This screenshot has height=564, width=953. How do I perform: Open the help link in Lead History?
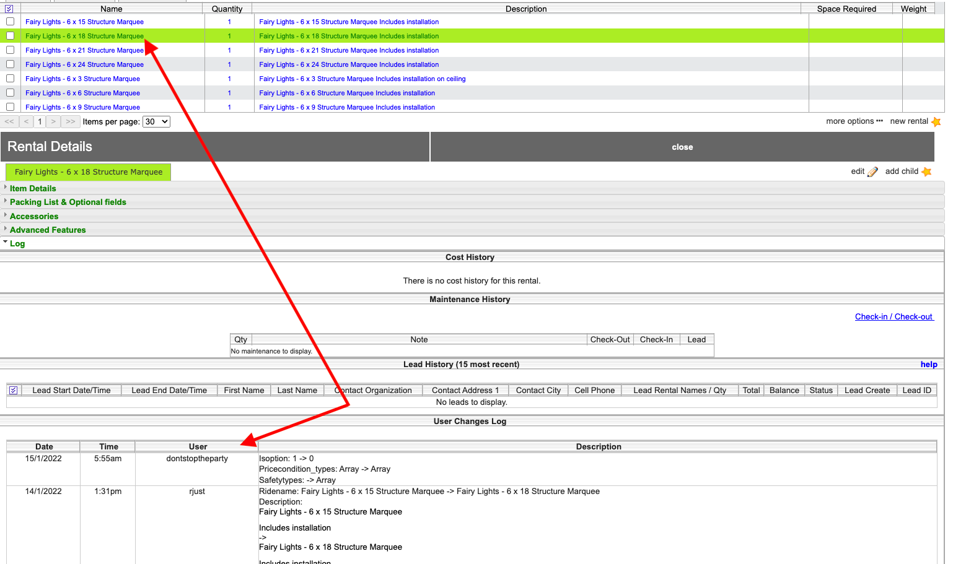[x=928, y=365]
